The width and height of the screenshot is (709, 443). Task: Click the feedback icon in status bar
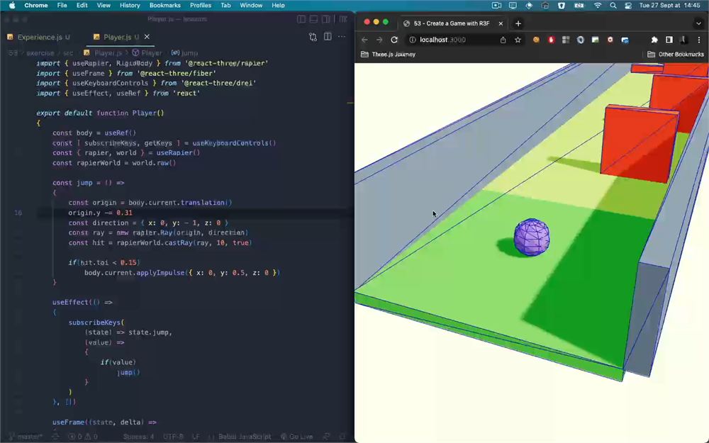click(326, 437)
